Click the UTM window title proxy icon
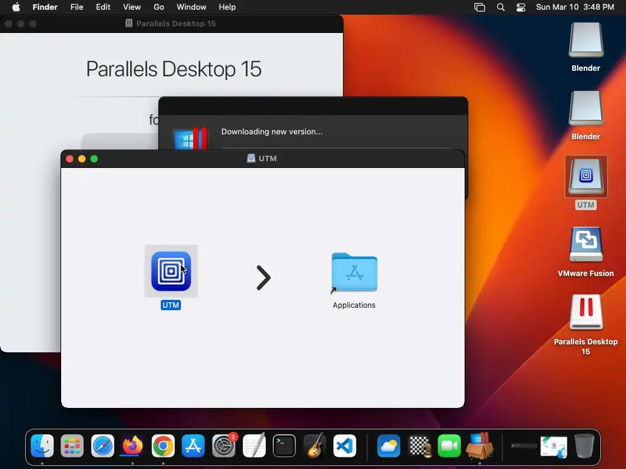The height and width of the screenshot is (469, 626). coord(251,158)
